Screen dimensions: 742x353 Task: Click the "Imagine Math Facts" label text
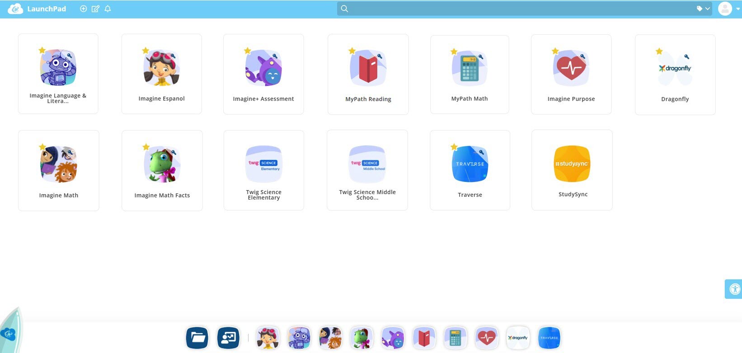(x=162, y=195)
